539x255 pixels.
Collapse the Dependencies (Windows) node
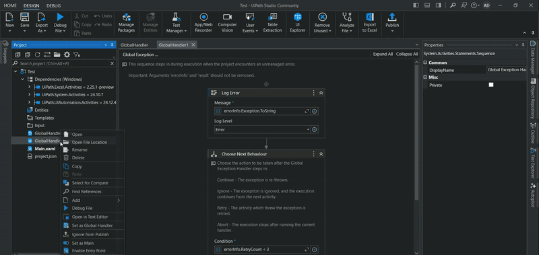click(x=22, y=79)
